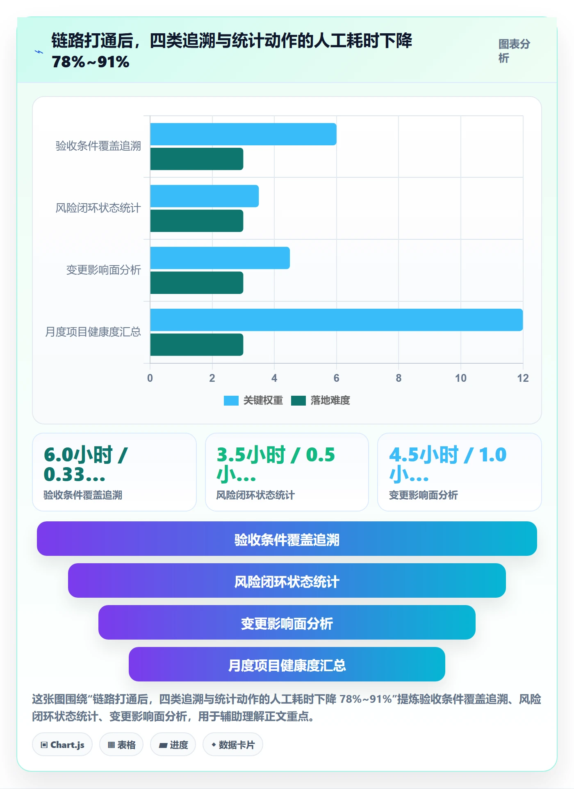Click the 验收条件覆盖追溯 y-axis label
The image size is (574, 789).
pyautogui.click(x=98, y=146)
